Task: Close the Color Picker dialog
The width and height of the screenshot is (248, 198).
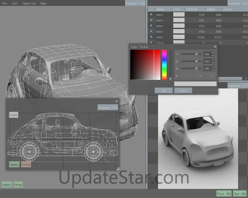Action: [x=215, y=47]
